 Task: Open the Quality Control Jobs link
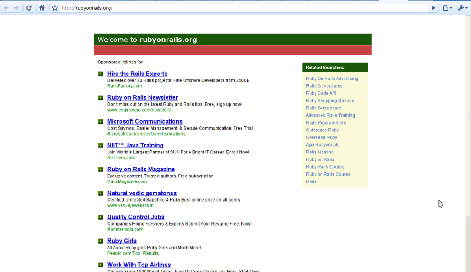(x=136, y=217)
